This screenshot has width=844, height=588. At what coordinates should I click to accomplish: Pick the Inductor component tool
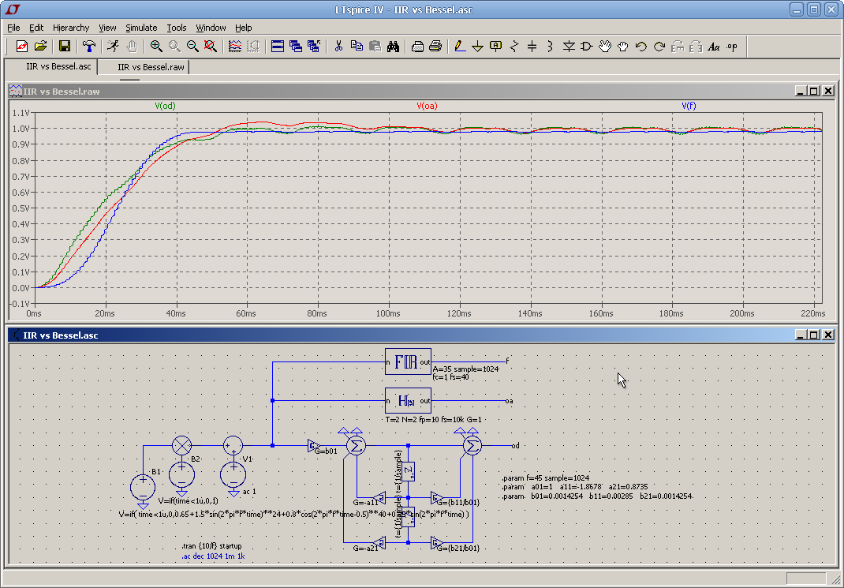(550, 47)
